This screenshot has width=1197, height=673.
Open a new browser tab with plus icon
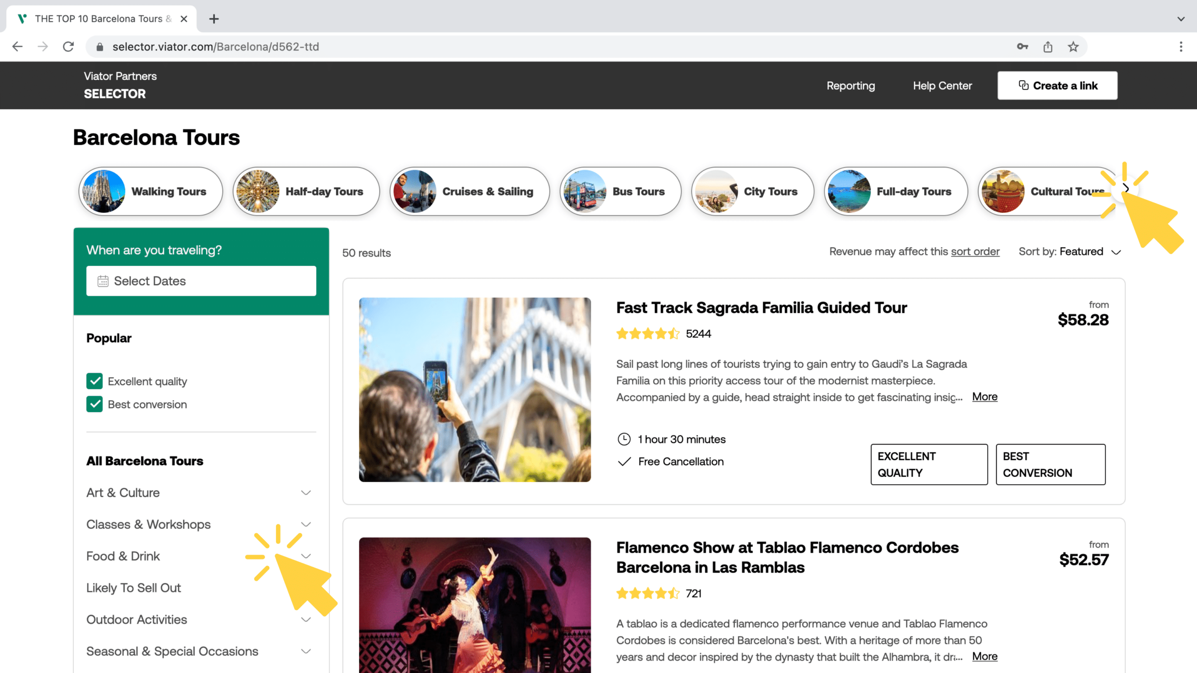[x=214, y=19]
